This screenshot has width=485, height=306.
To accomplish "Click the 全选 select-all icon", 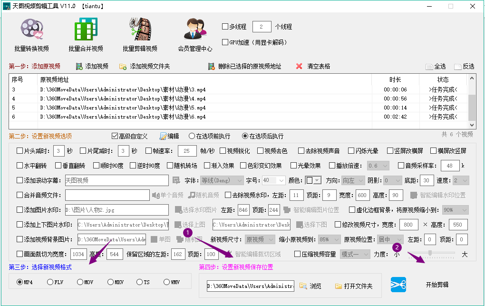I will (x=429, y=67).
